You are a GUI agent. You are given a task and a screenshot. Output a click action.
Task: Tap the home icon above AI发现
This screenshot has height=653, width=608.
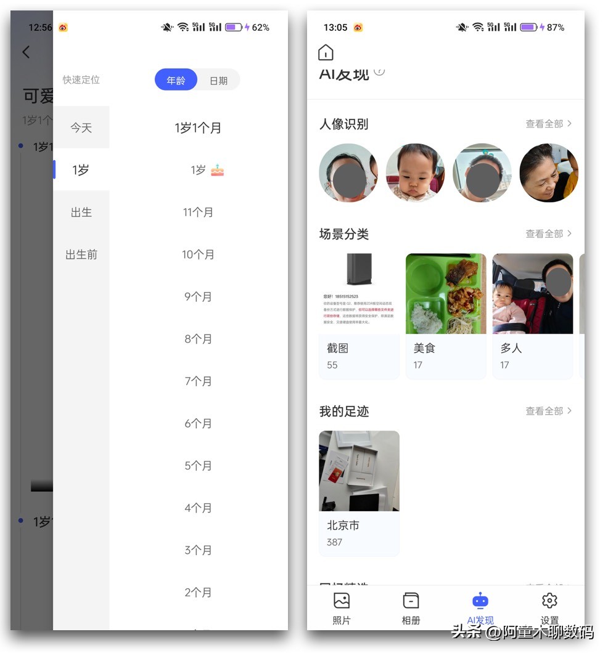[x=326, y=52]
